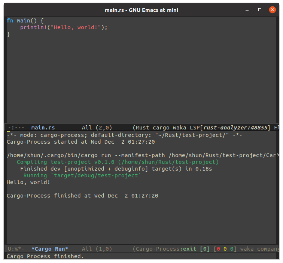Close the Emacs window
Viewport: 283px width, 263px height.
click(273, 10)
